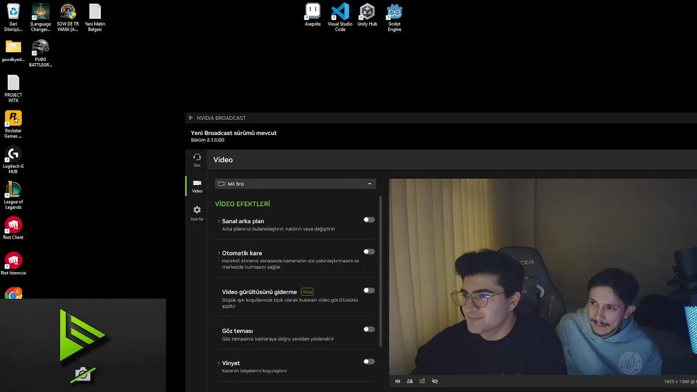Image resolution: width=697 pixels, height=392 pixels.
Task: Click the Beta badge next to noise removal
Action: coord(307,292)
